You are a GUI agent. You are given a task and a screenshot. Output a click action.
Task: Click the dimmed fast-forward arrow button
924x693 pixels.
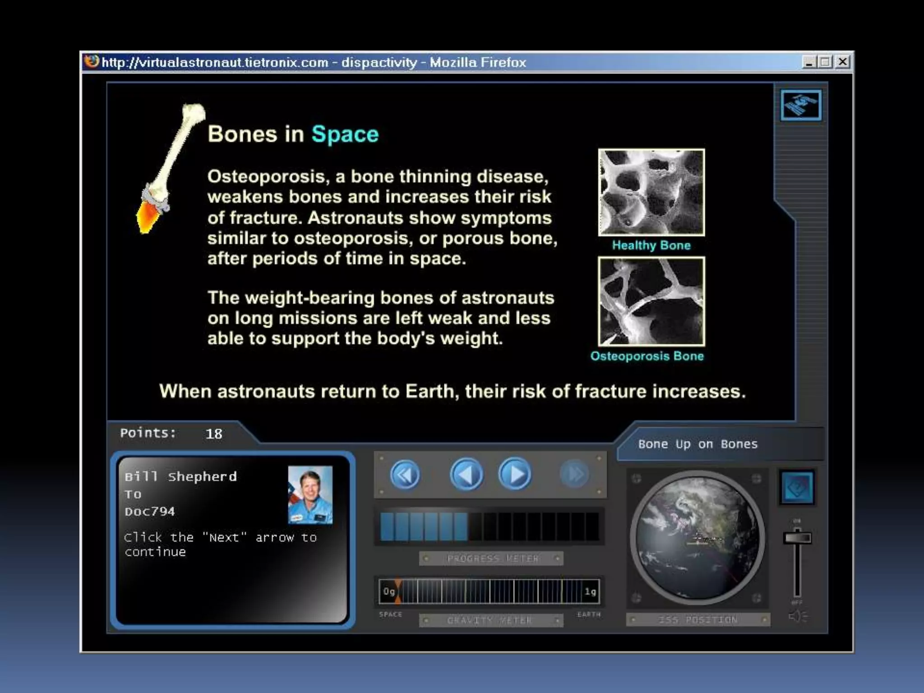click(x=574, y=474)
